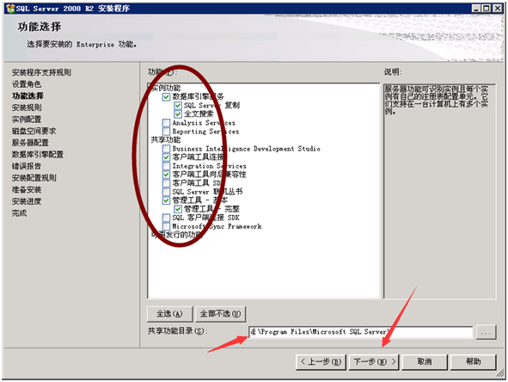
Task: Check Integration Services option
Action: pos(166,166)
